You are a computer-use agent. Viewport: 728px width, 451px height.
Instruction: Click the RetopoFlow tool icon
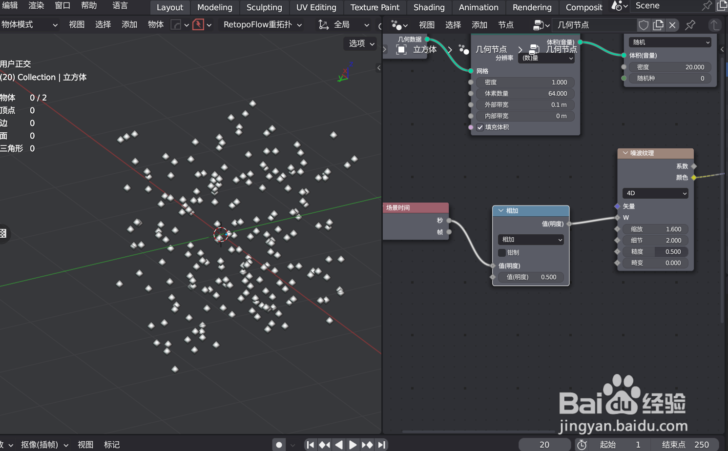(198, 24)
